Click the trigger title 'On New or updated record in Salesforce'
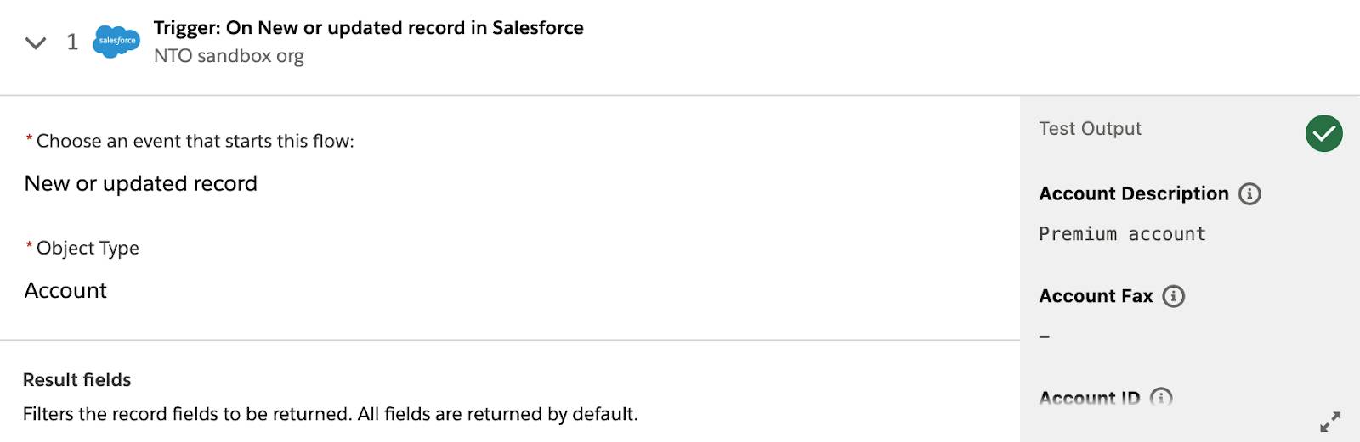The image size is (1360, 442). (369, 28)
